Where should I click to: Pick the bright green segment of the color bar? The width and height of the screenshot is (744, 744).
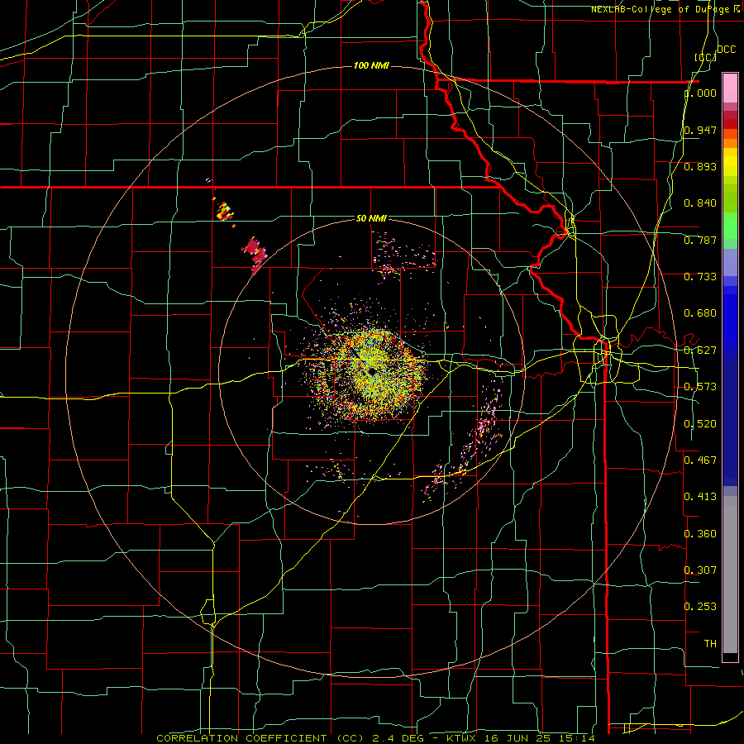(x=730, y=226)
